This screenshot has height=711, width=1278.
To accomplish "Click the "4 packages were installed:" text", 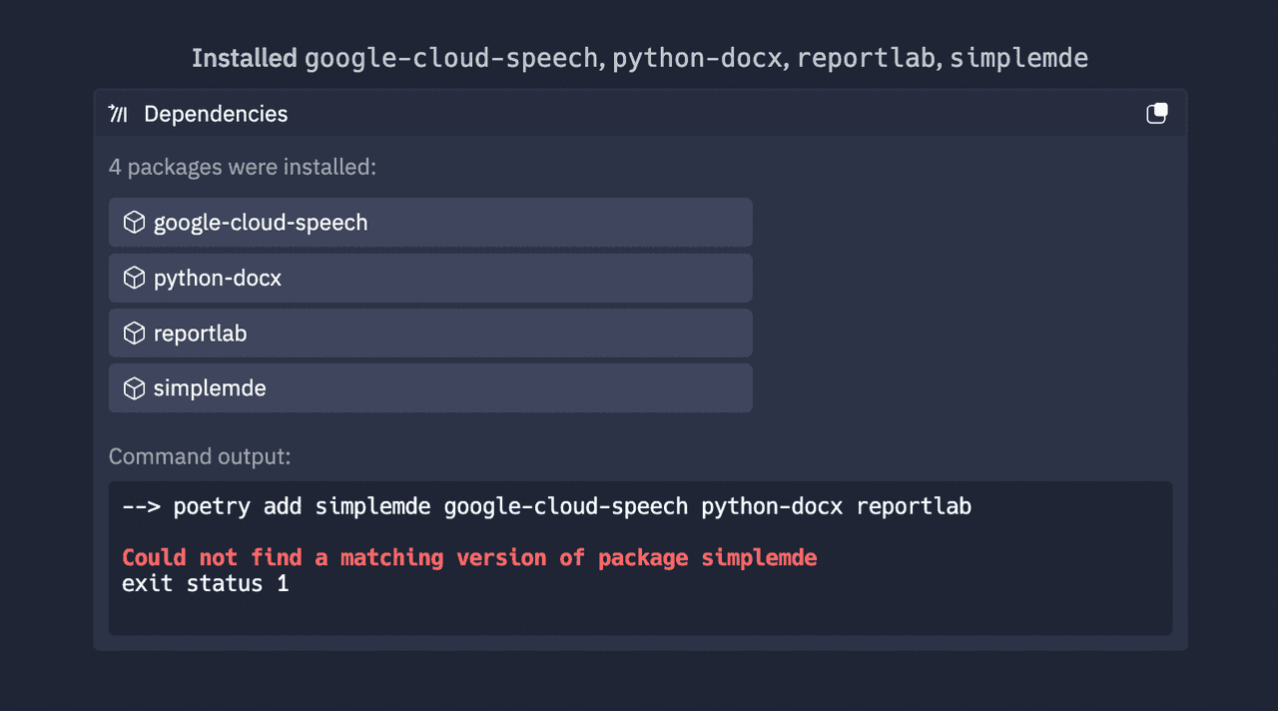I will [x=243, y=167].
